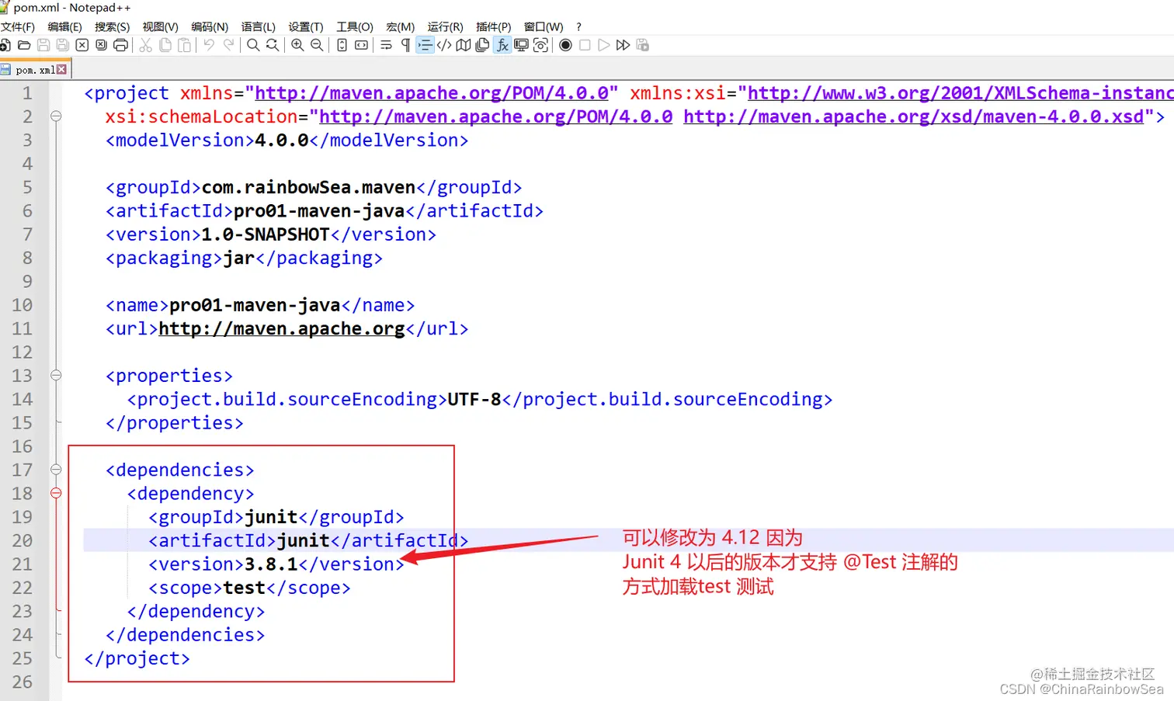
Task: Toggle Word Wrap toolbar icon
Action: click(386, 45)
